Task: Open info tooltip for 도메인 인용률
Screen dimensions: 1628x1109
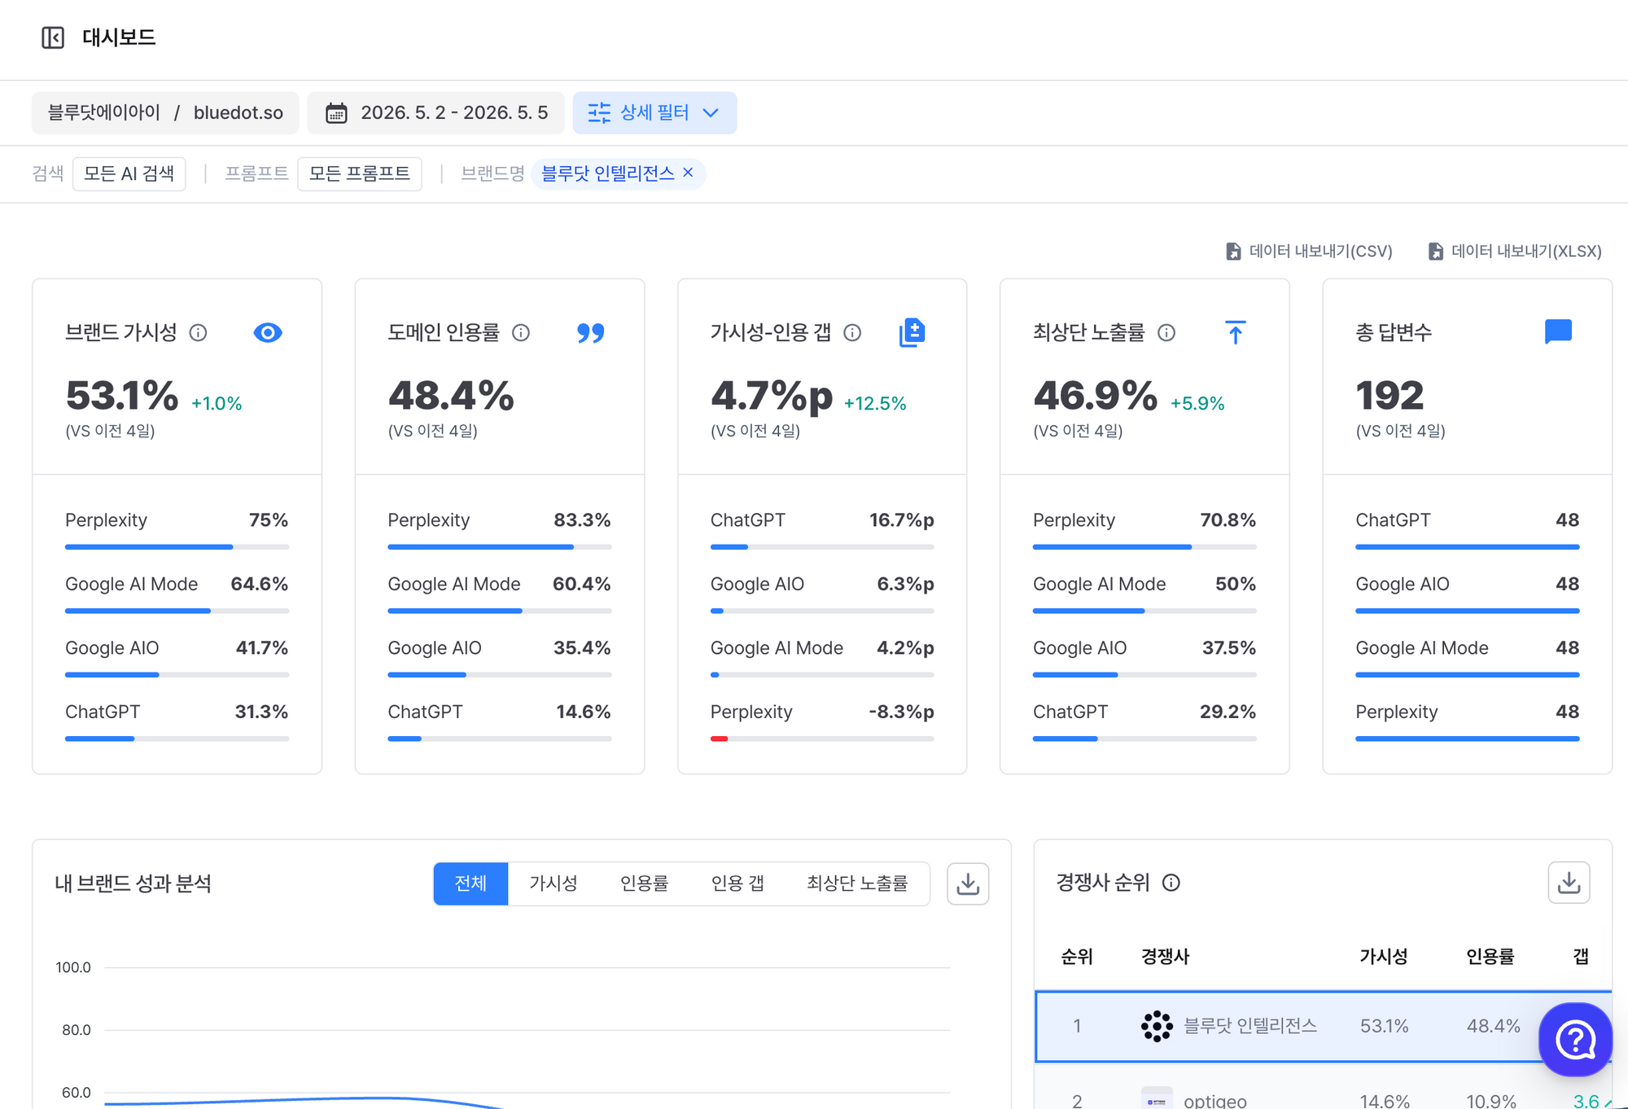Action: tap(521, 332)
